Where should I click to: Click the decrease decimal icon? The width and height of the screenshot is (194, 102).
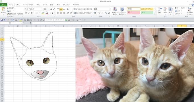tap(109, 13)
